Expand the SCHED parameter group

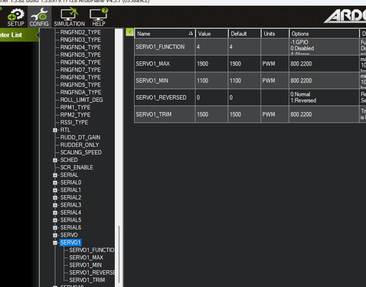(x=55, y=160)
